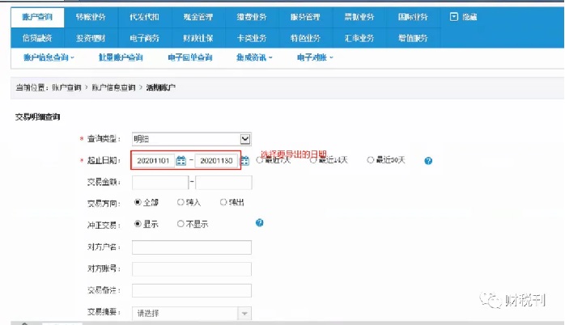Focus start date field 20201101

pyautogui.click(x=154, y=161)
